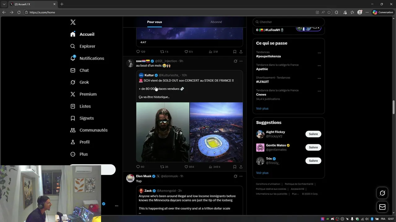The image size is (396, 222).
Task: Open Explorer from the sidebar
Action: click(x=83, y=46)
